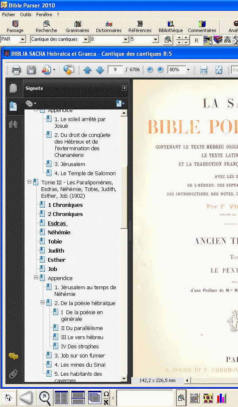Switch to vertical column window layout
Screen dimensions: 238x407
pos(61,397)
